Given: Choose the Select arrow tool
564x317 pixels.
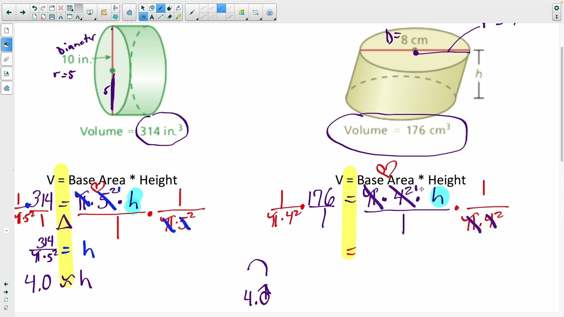Looking at the screenshot, I should [x=143, y=8].
